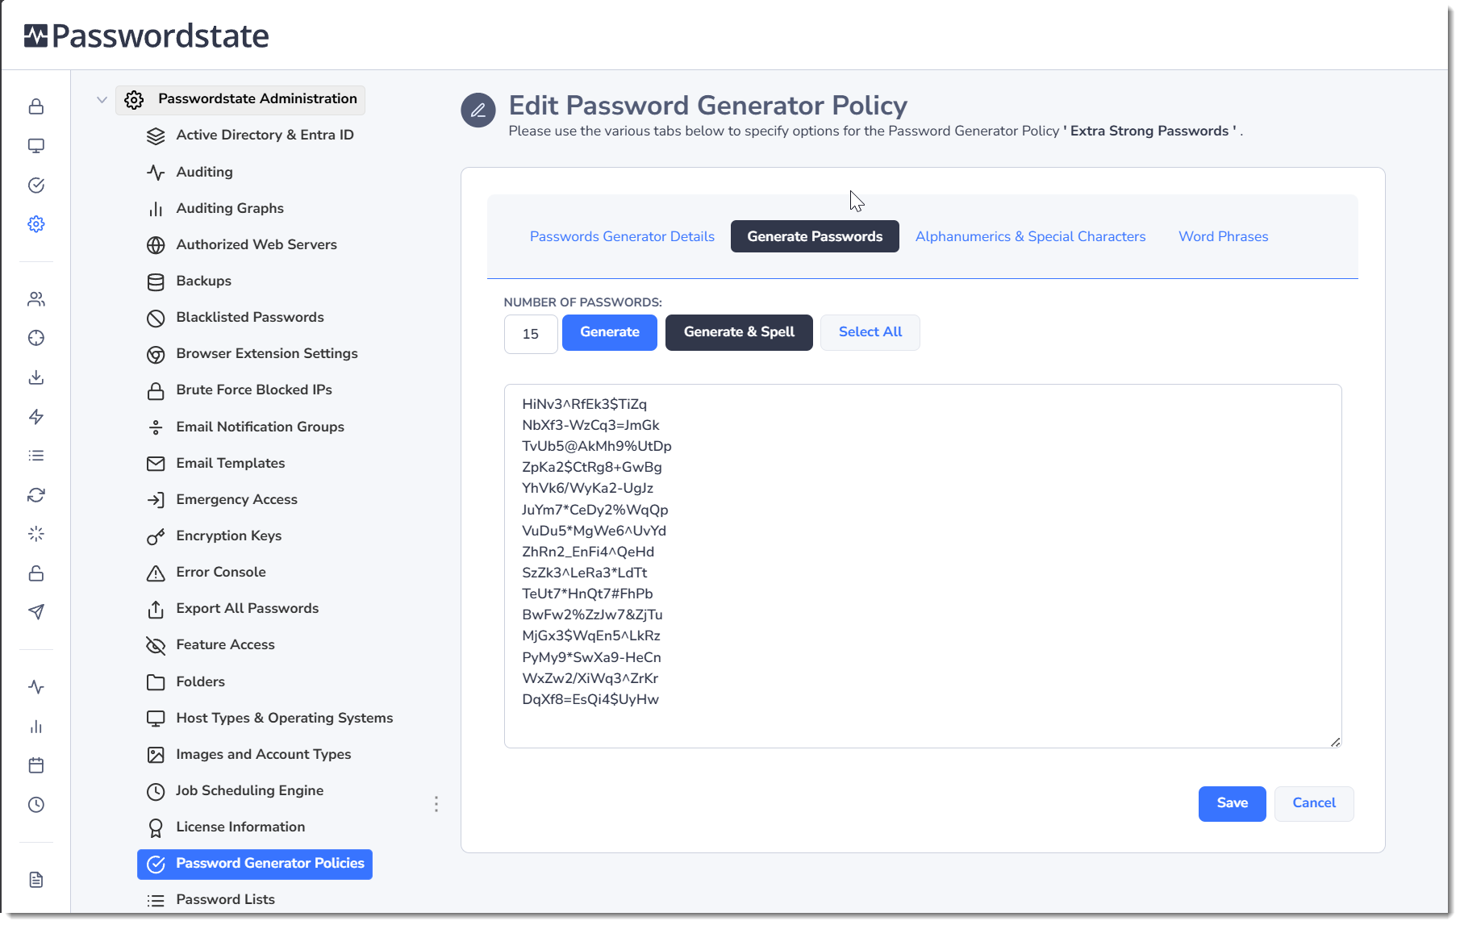The image size is (1460, 925).
Task: Click the crosshair icon in the left rail
Action: tap(36, 338)
